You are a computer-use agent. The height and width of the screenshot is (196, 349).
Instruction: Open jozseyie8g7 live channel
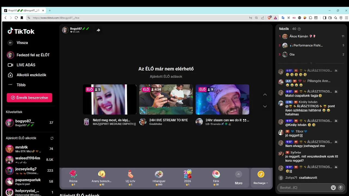[x=29, y=171]
